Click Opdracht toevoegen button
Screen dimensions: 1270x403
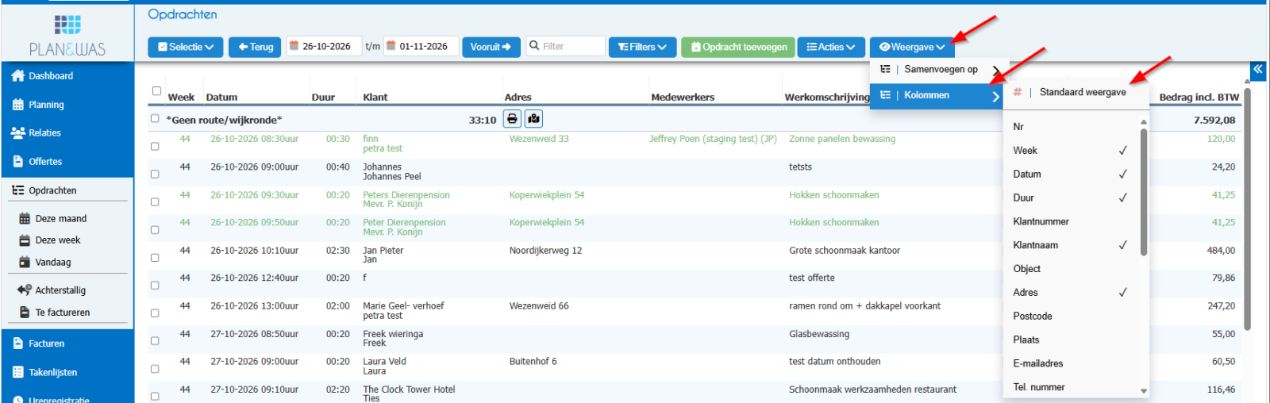(739, 47)
